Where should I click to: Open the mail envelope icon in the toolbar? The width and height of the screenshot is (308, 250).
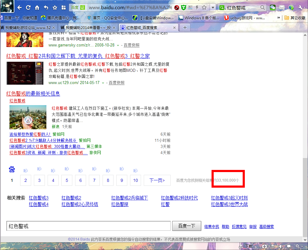282,8
